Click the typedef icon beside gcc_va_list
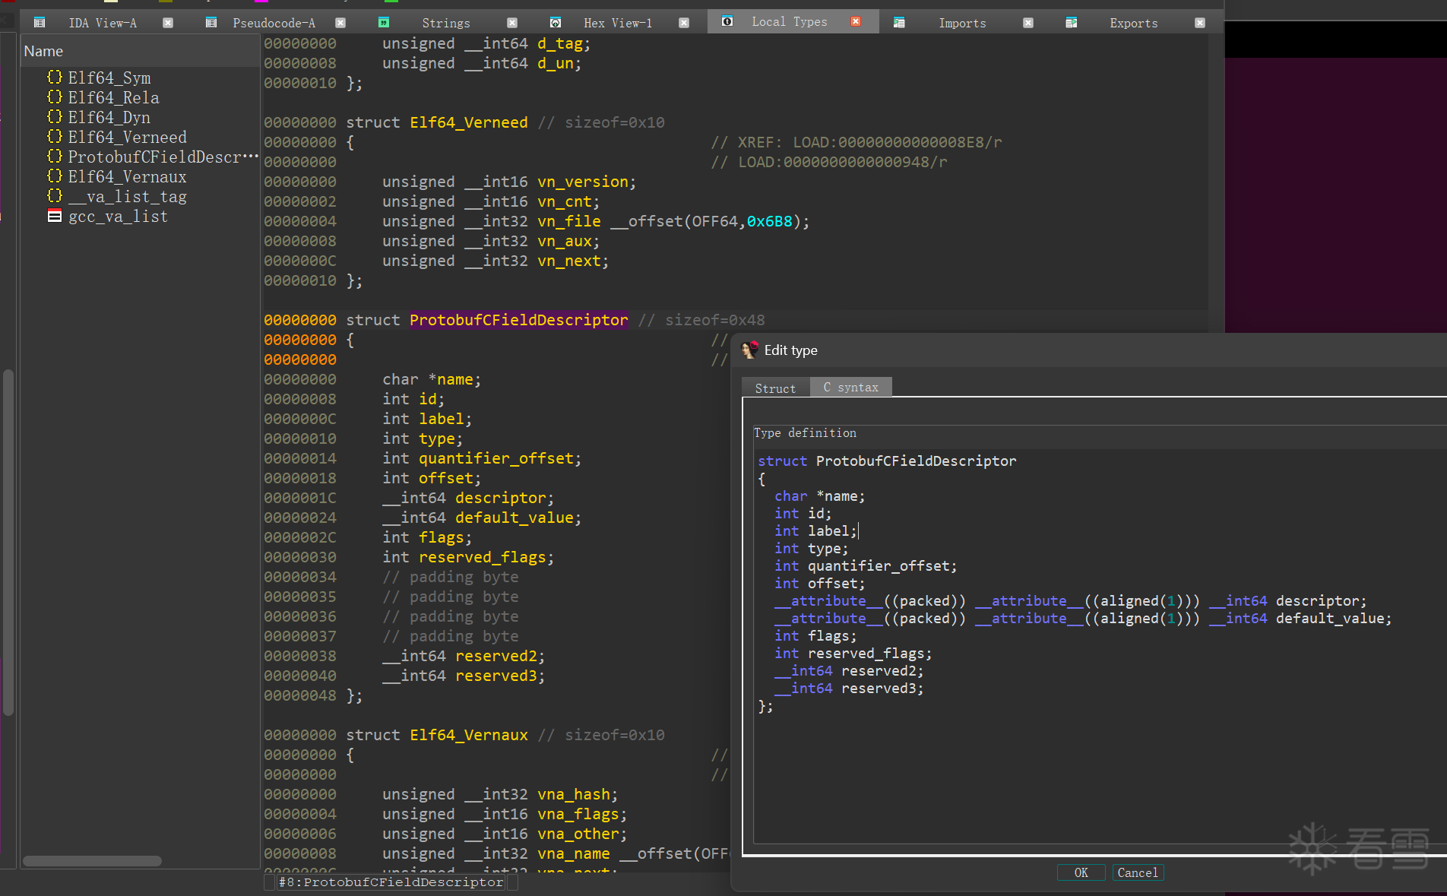1447x896 pixels. click(54, 217)
